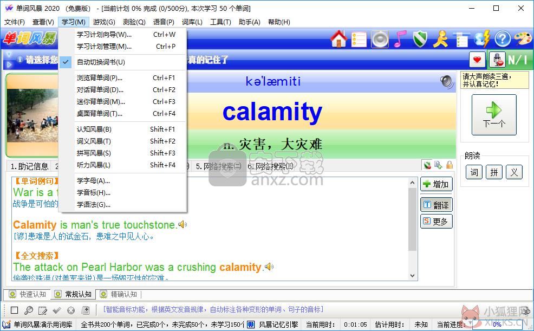Open 游戏(G) menu
Screen dimensions: 534x331
pyautogui.click(x=104, y=22)
